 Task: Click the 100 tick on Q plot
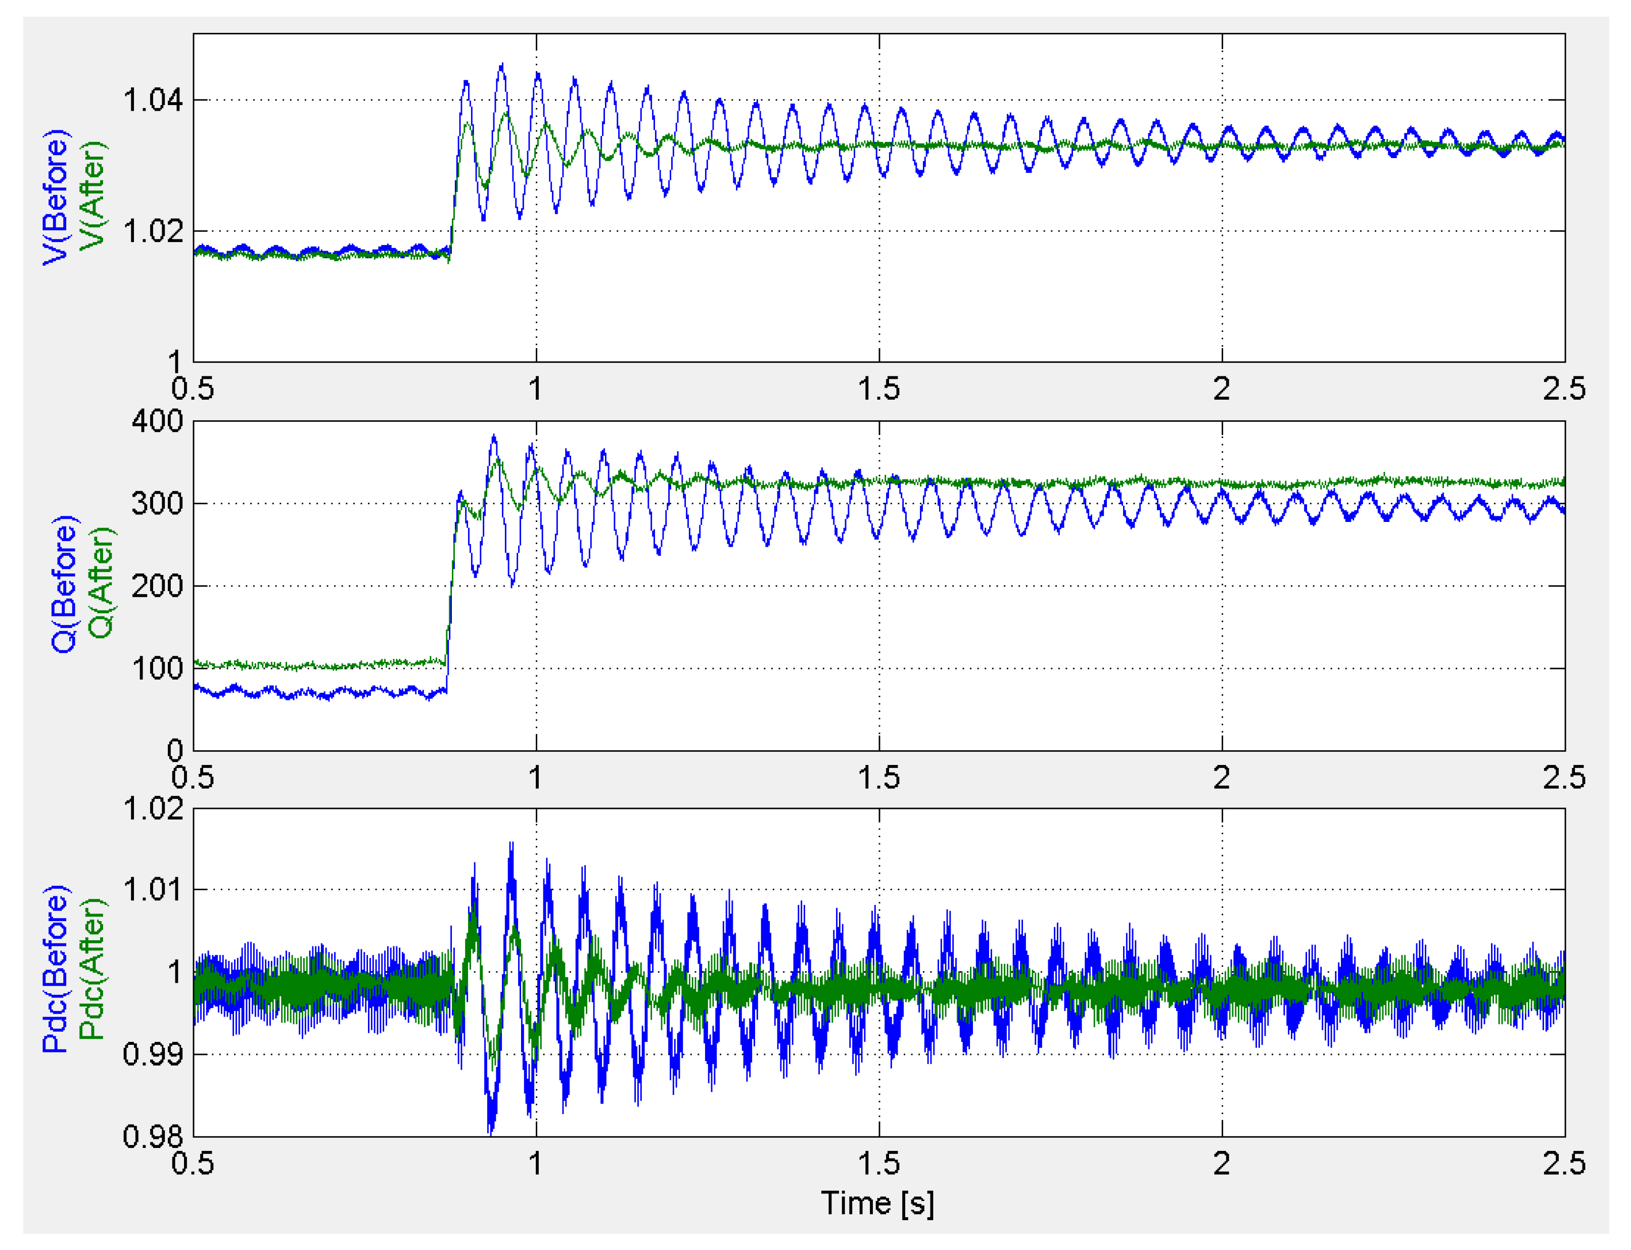(157, 668)
